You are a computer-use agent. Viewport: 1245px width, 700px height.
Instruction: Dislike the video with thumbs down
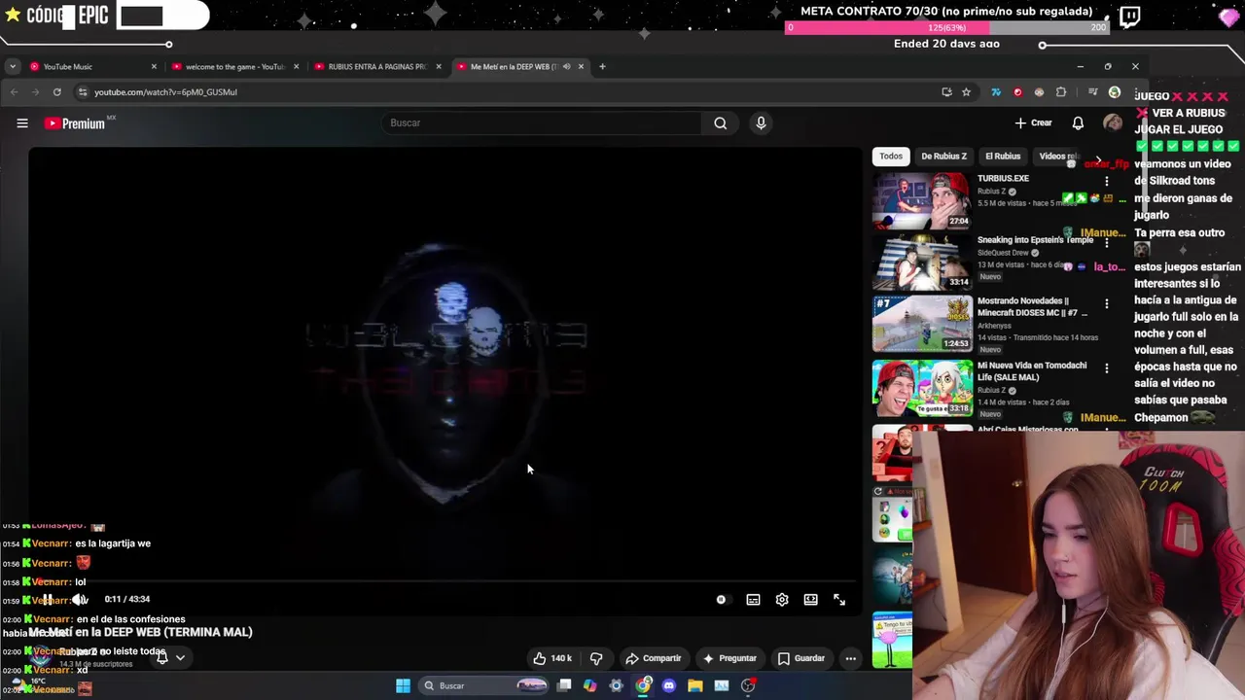pyautogui.click(x=596, y=658)
